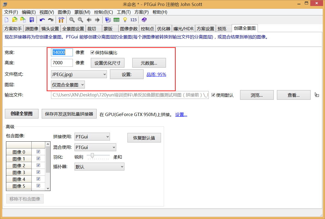The image size is (325, 219).
Task: Open the 插补器 默认 dropdown
Action: 99,167
